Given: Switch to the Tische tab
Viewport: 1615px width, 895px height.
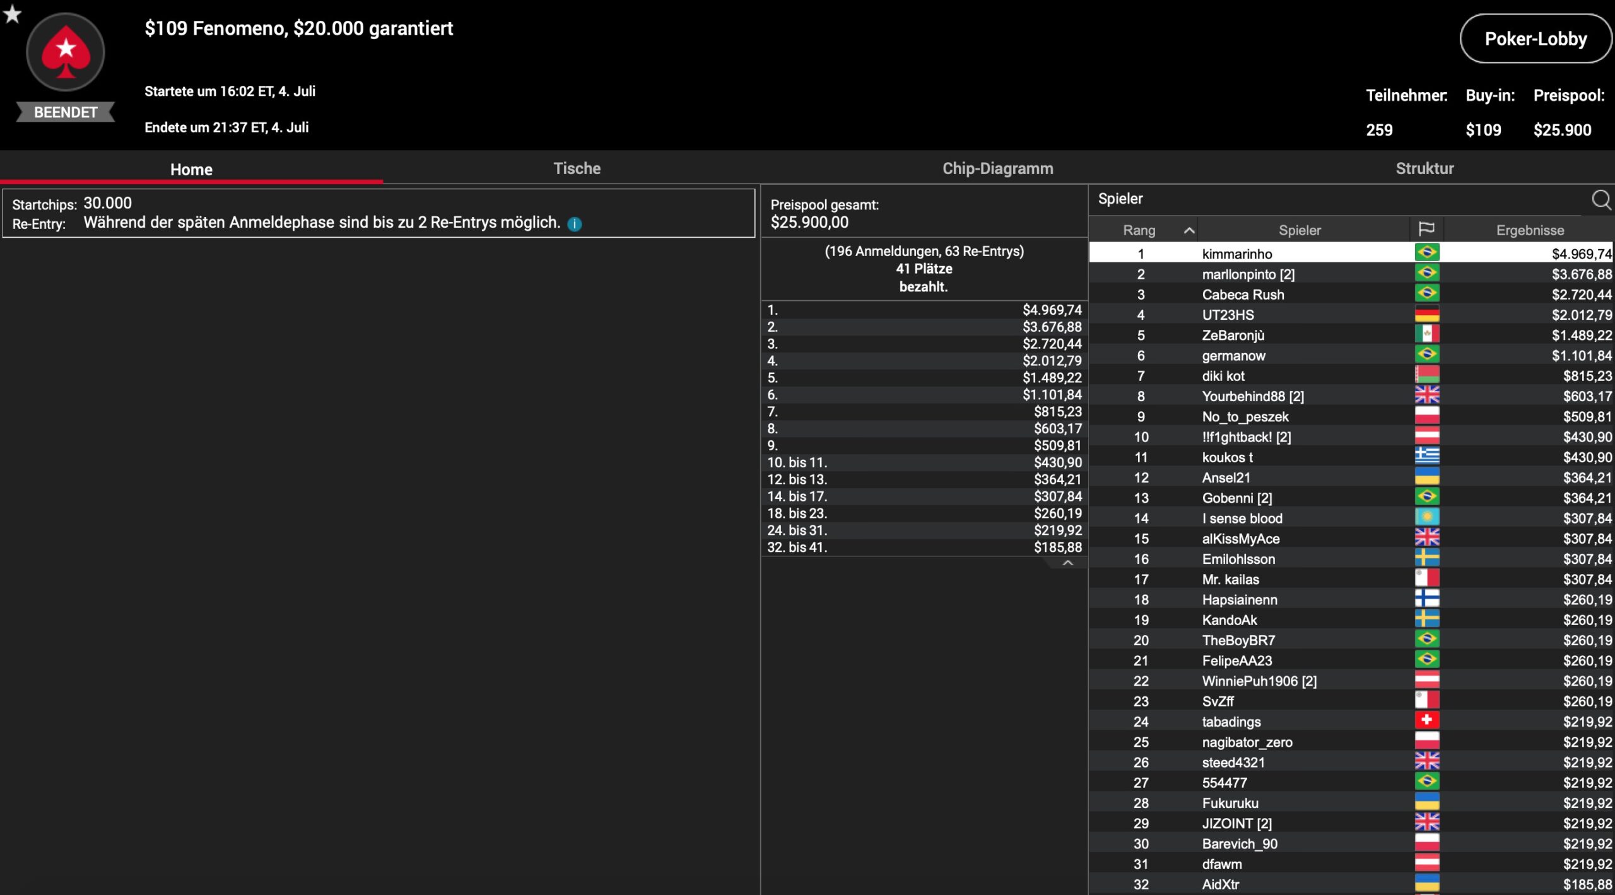Looking at the screenshot, I should pos(577,168).
